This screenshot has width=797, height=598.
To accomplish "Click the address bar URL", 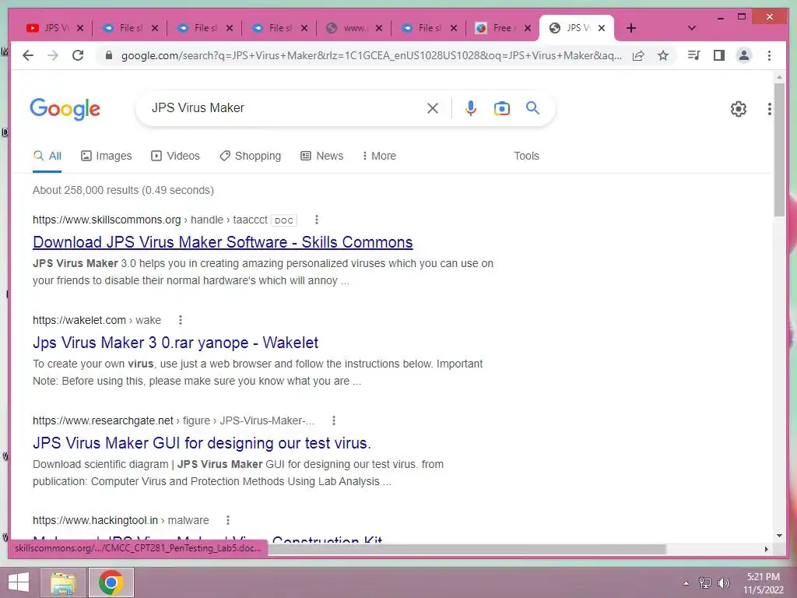I will click(371, 55).
